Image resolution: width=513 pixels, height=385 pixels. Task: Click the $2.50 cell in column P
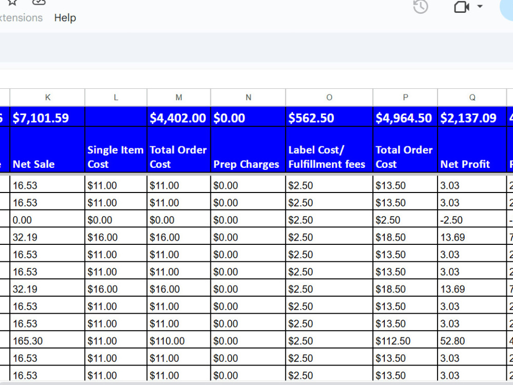click(x=405, y=220)
